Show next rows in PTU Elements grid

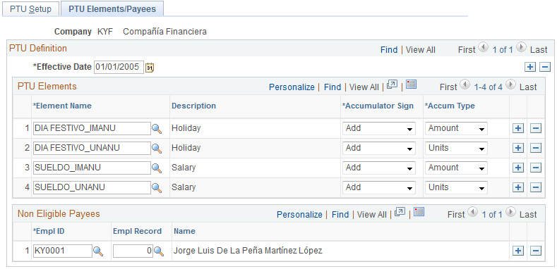click(510, 85)
